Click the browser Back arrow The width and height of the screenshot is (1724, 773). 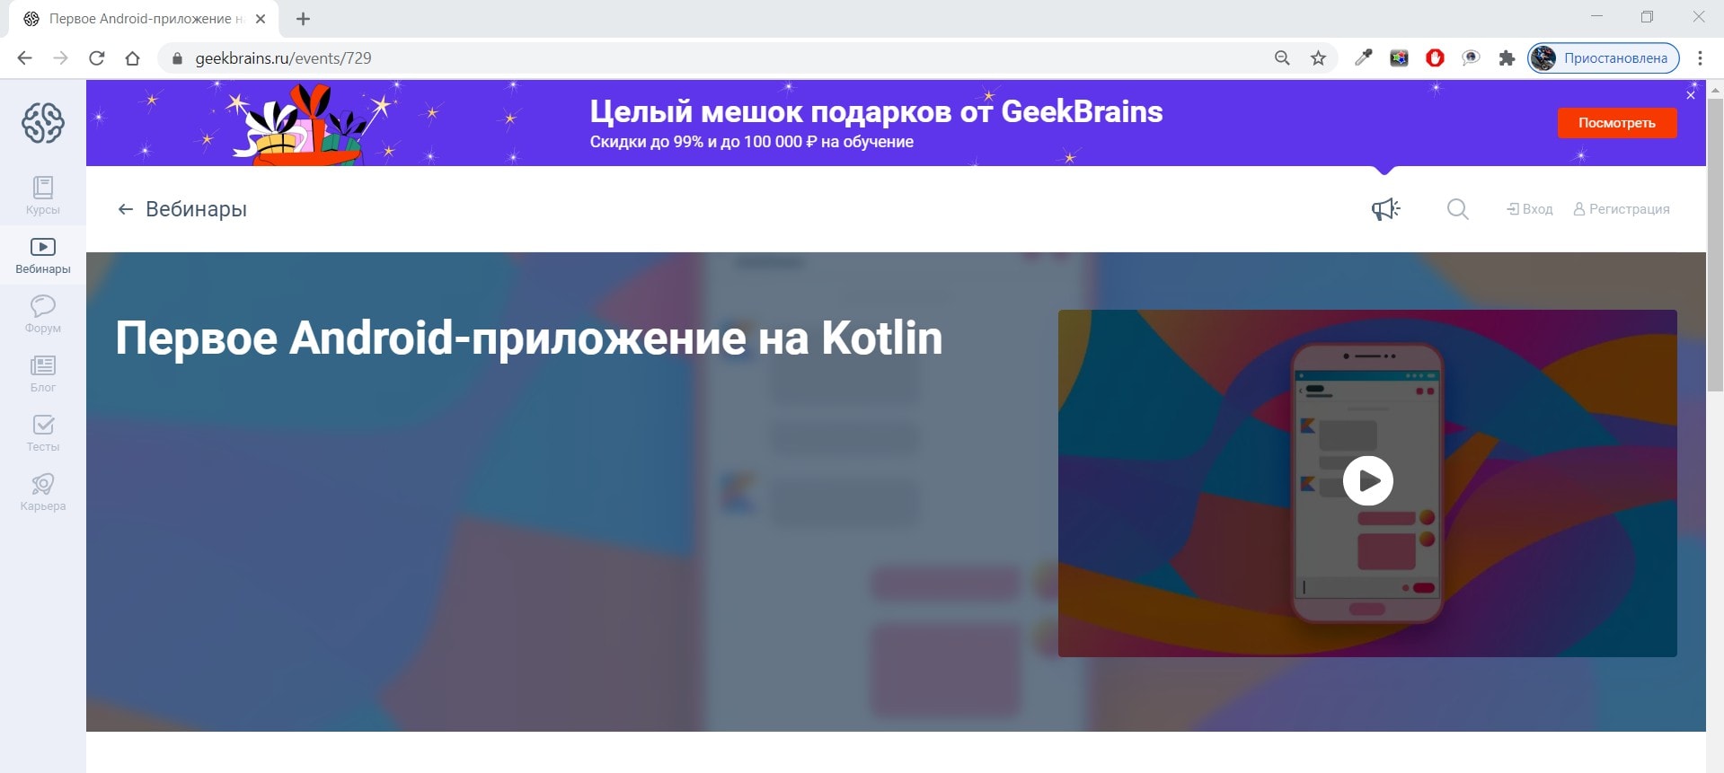point(24,58)
